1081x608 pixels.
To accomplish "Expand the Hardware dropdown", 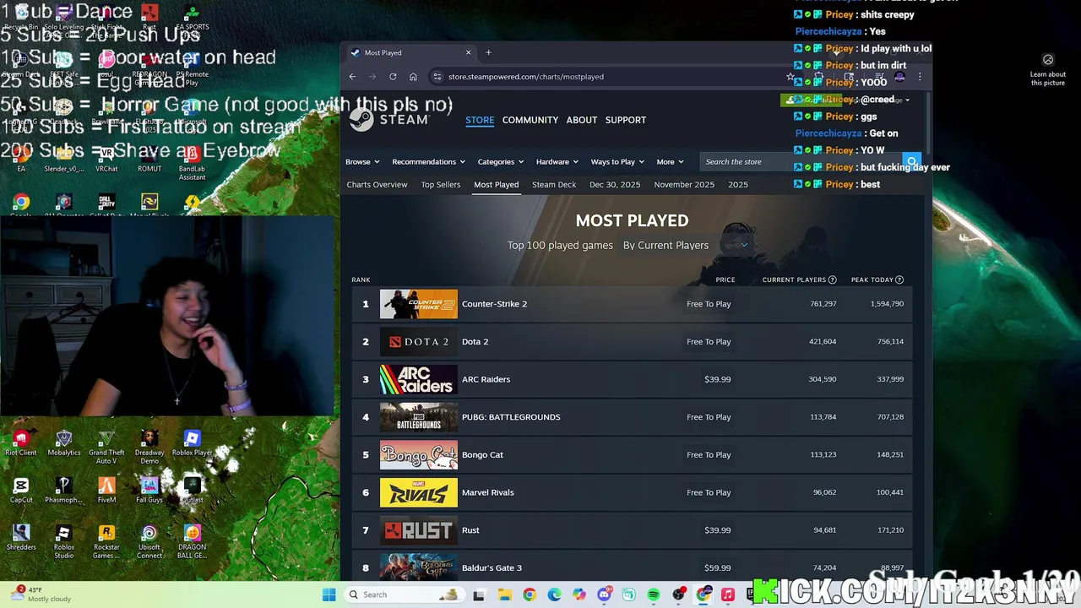I will 557,161.
